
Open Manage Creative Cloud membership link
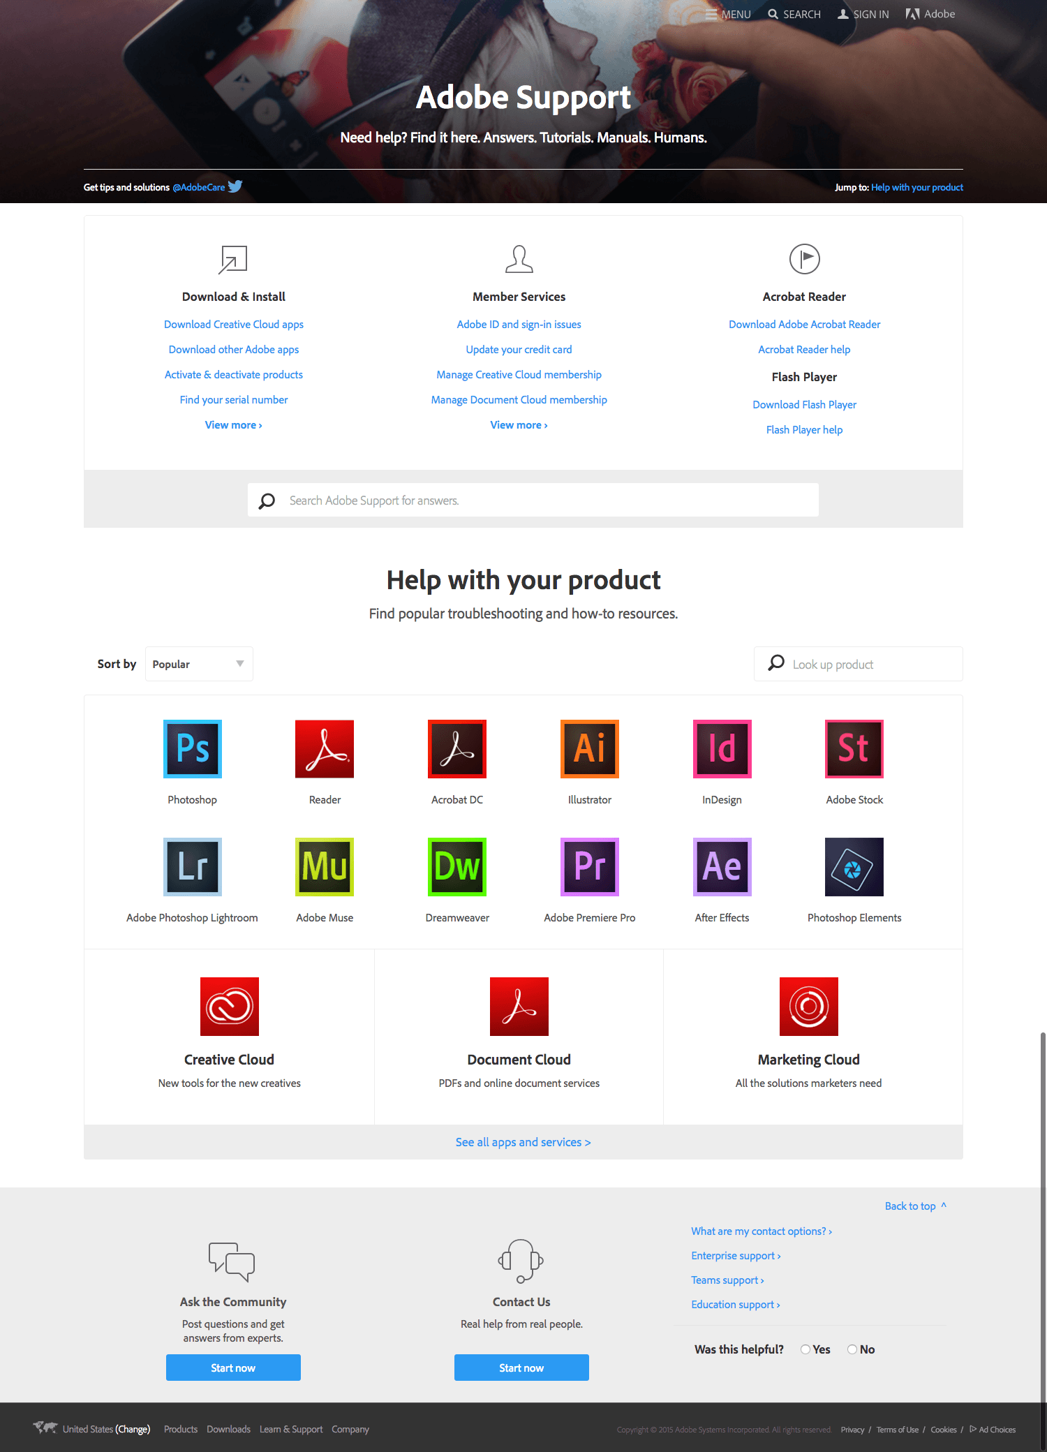tap(519, 375)
